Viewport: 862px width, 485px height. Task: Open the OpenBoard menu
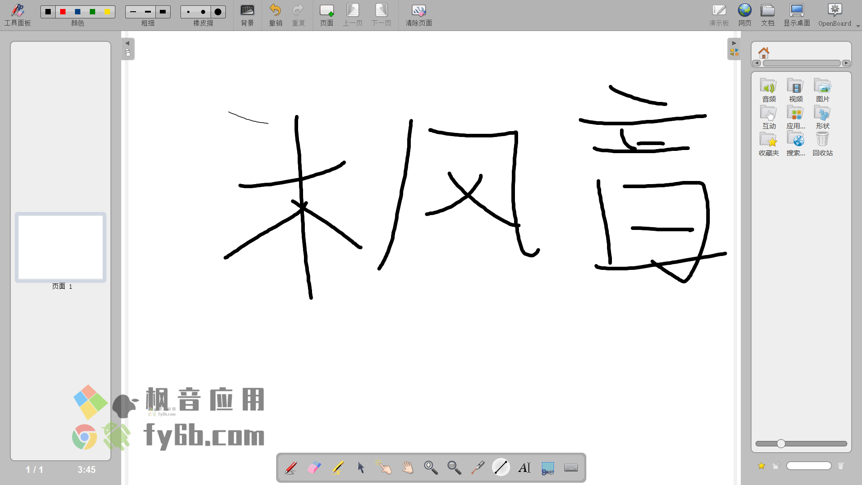click(835, 15)
